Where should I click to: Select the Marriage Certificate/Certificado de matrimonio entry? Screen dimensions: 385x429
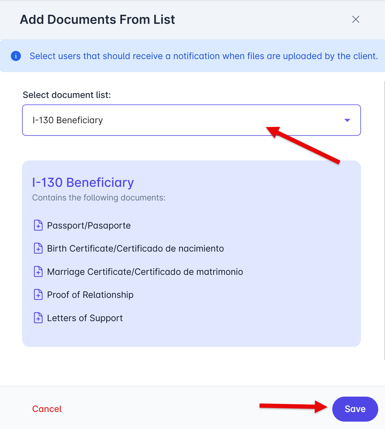pos(145,272)
